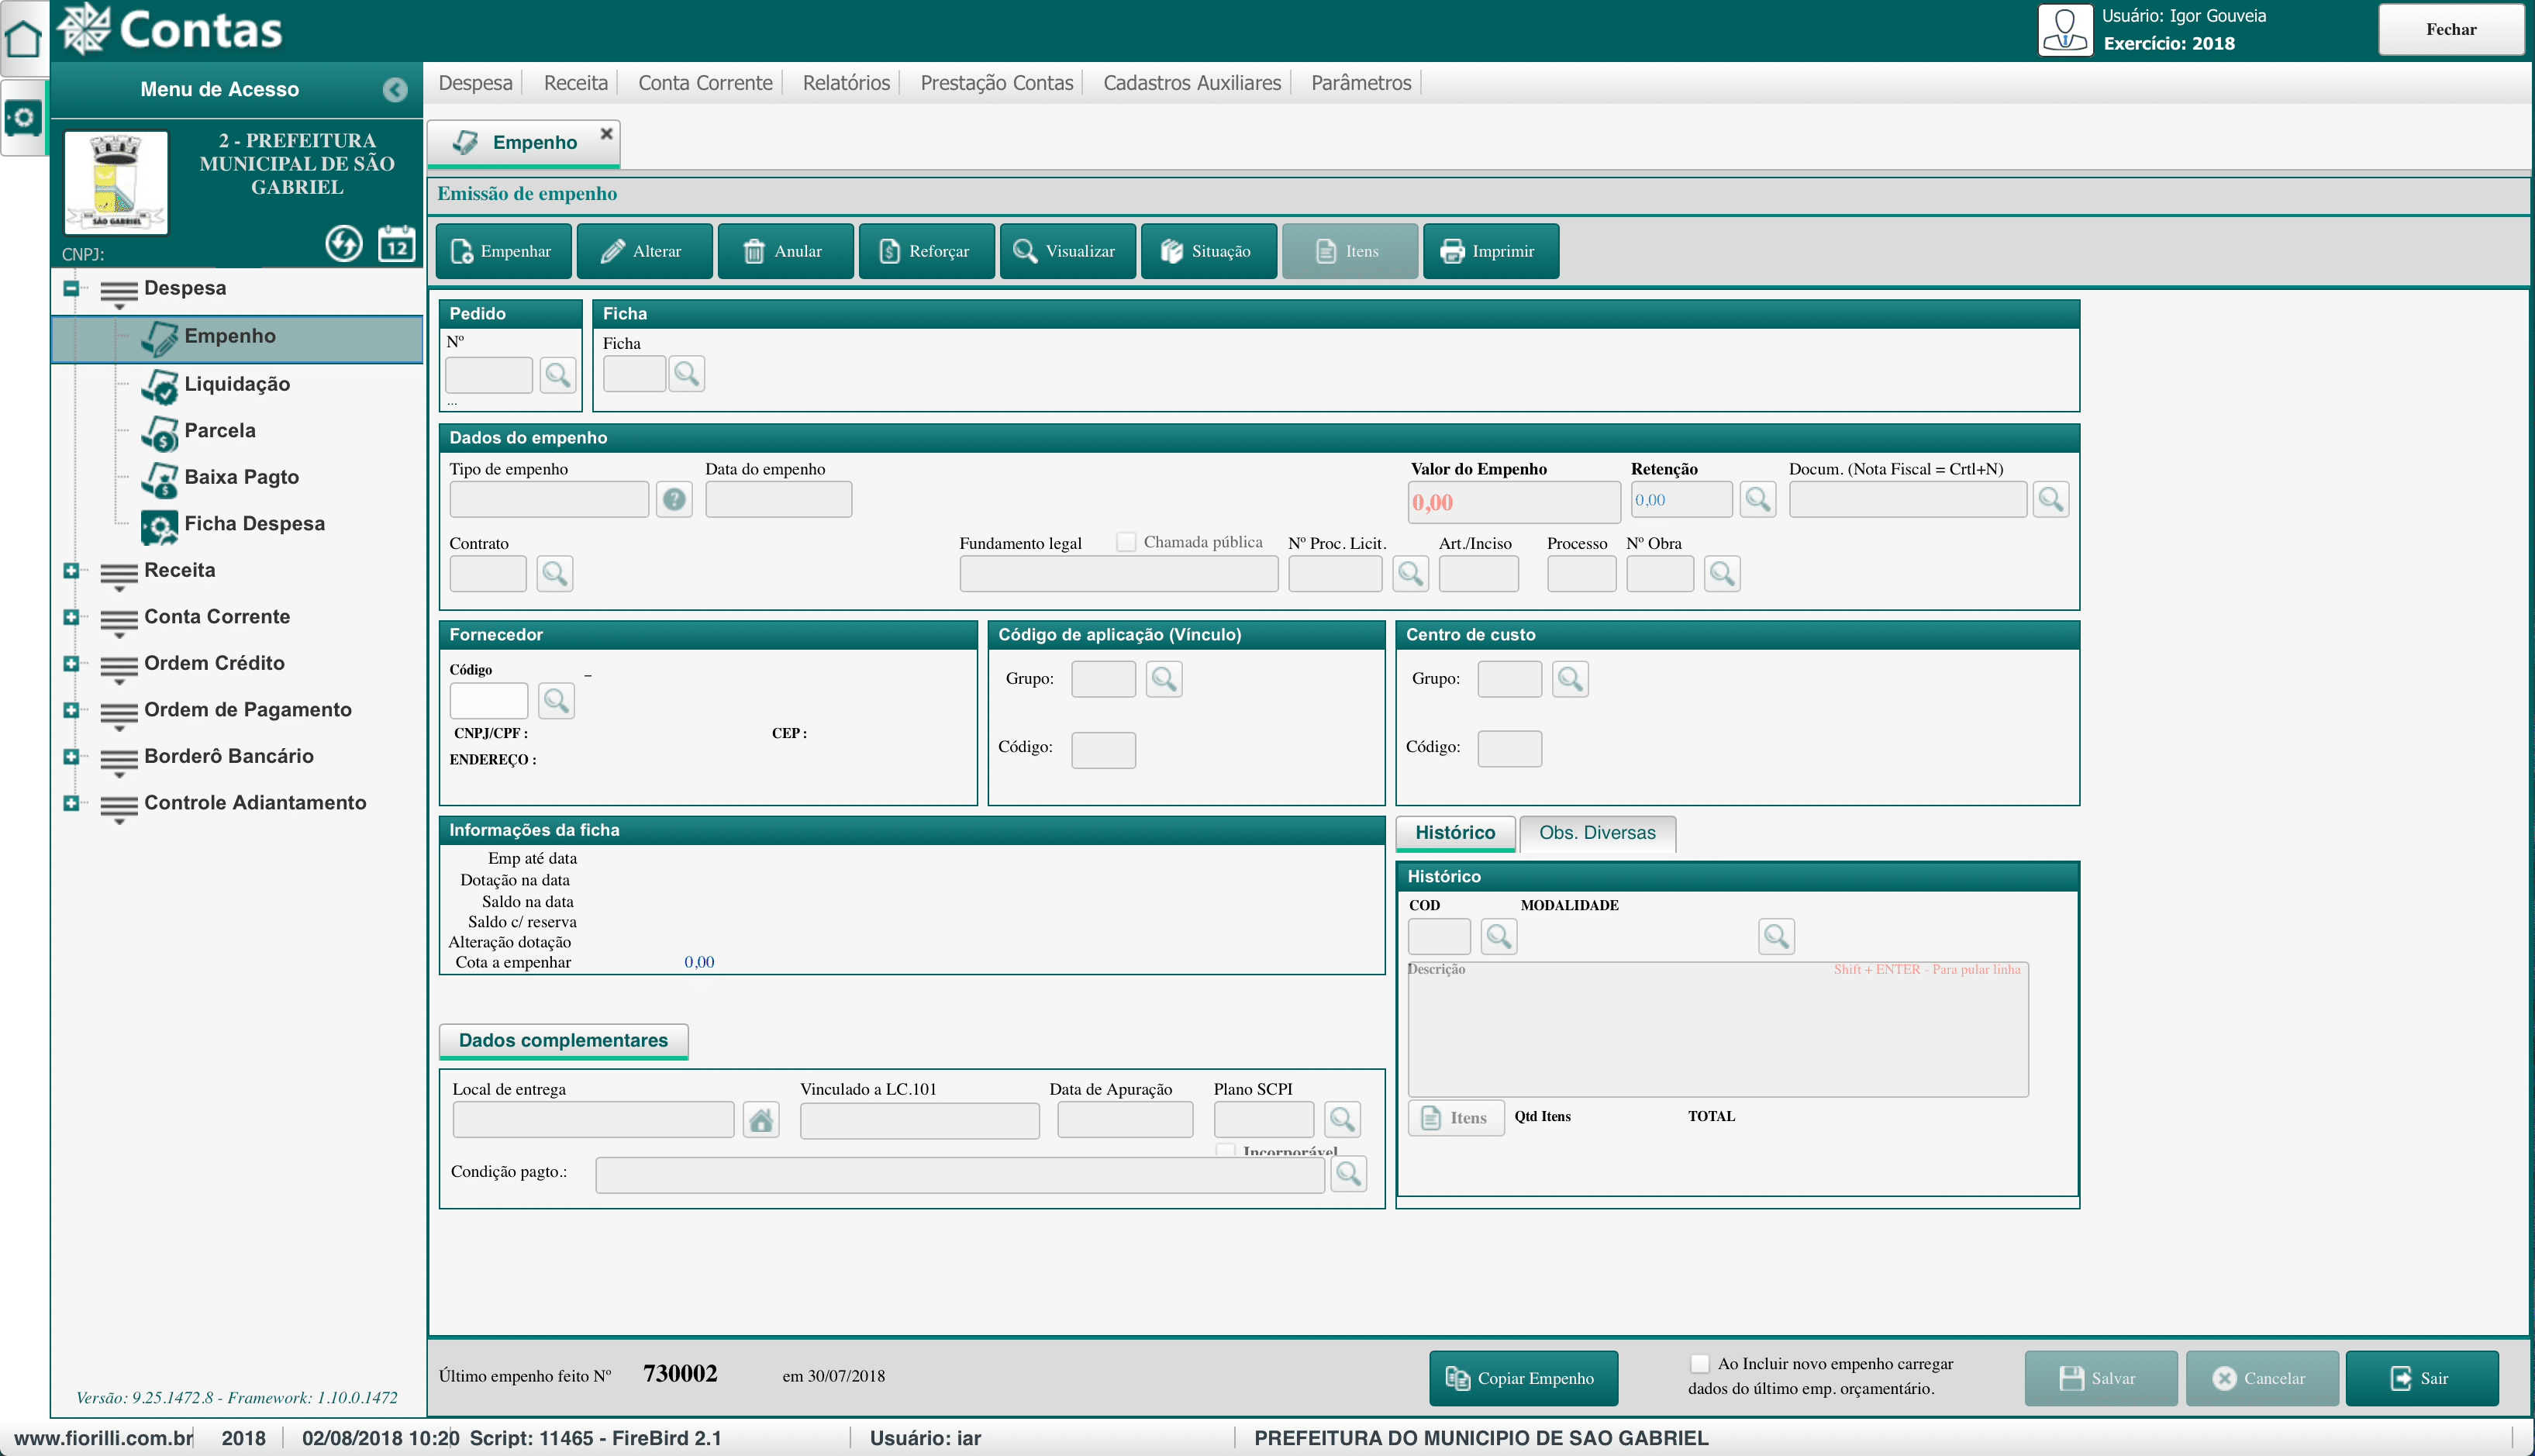Toggle the Incorporável checkbox
The image size is (2535, 1456).
point(1225,1151)
